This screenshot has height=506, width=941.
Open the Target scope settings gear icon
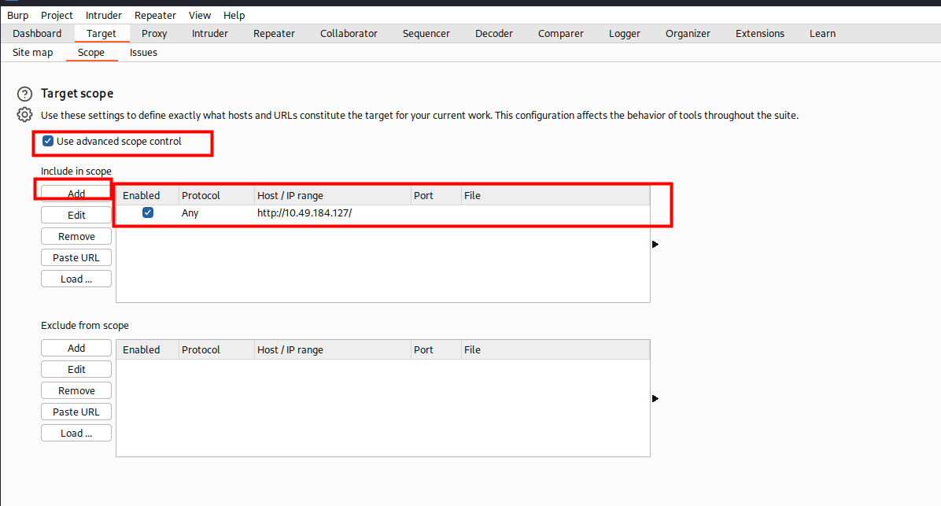pos(25,115)
